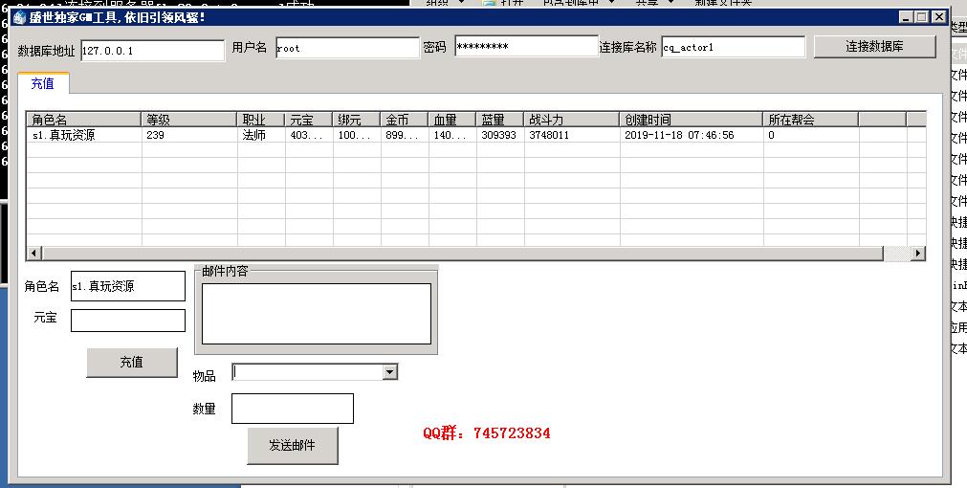Click inside the 邮件内容 text area
Screen dimensions: 967x488
[x=316, y=313]
